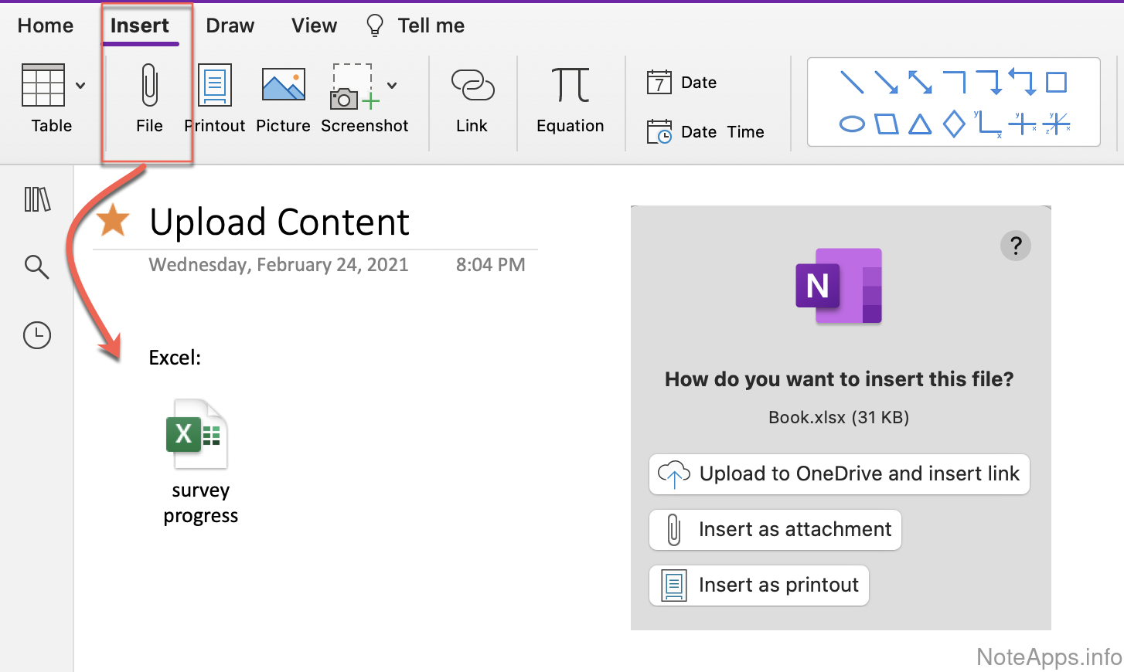Choose Insert as attachment
The image size is (1124, 672).
(x=775, y=530)
